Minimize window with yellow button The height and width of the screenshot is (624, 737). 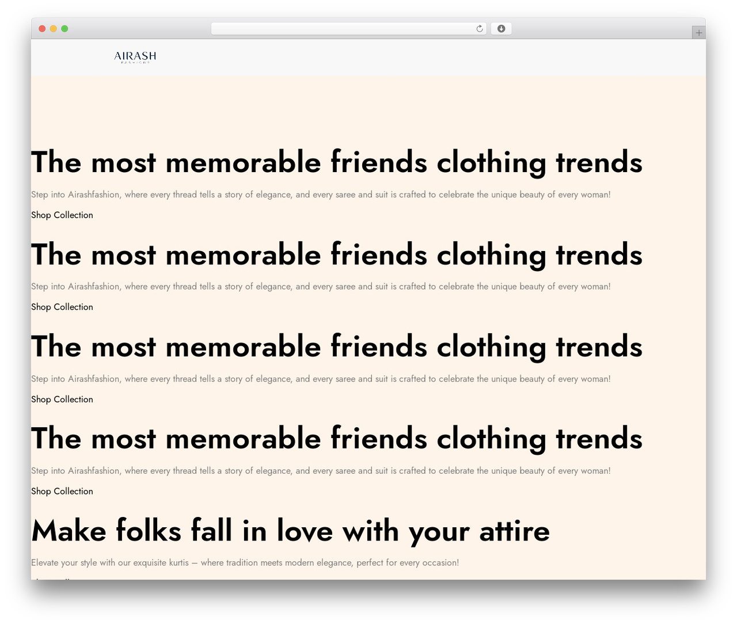pyautogui.click(x=54, y=29)
